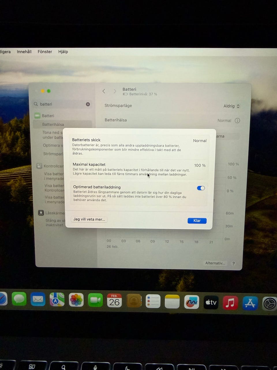The image size is (277, 370).
Task: Open Reminders from the Dock
Action: [153, 301]
